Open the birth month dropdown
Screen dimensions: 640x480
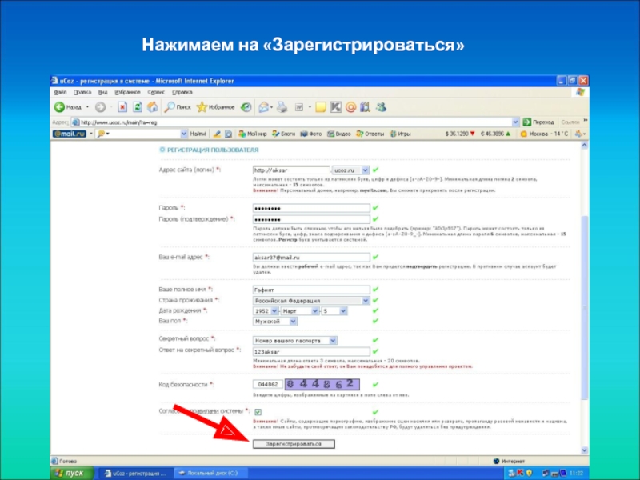point(313,311)
